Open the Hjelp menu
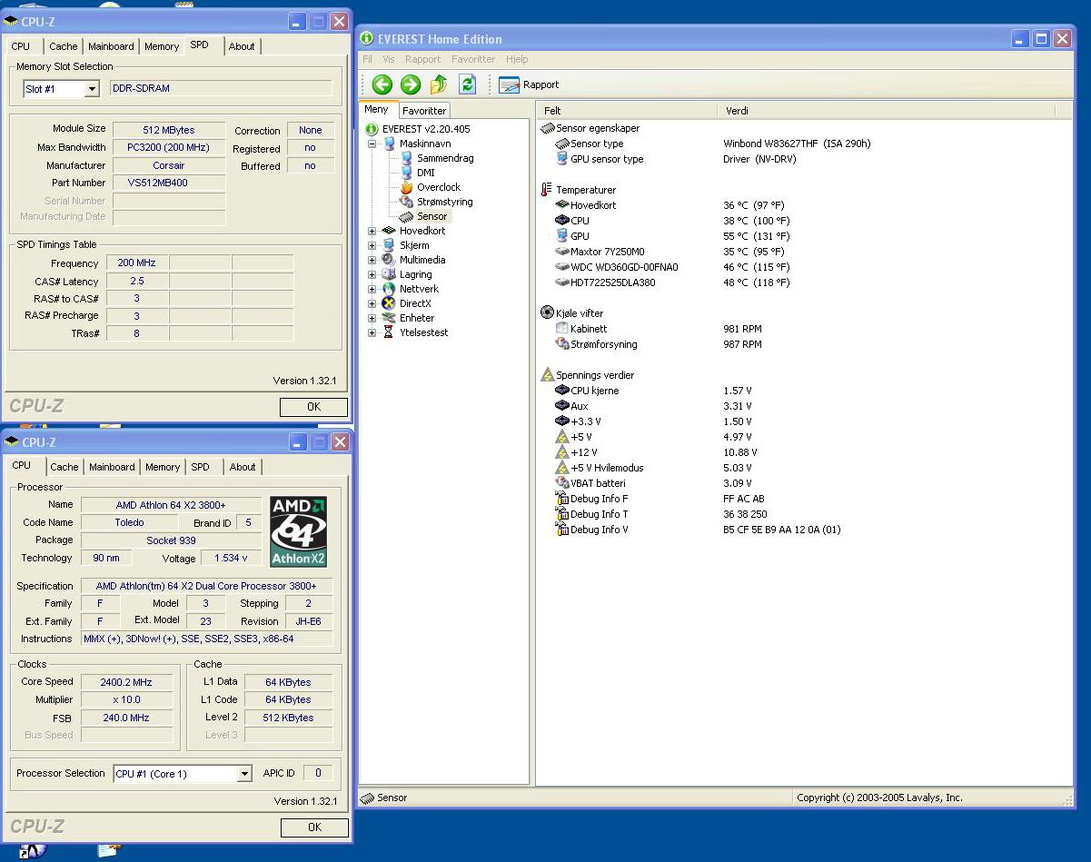The image size is (1091, 862). point(517,59)
